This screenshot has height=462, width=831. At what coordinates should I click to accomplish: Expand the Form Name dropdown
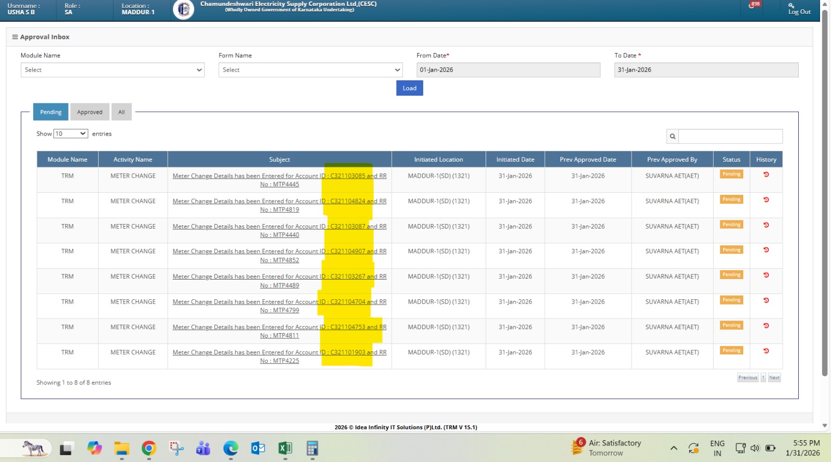310,70
